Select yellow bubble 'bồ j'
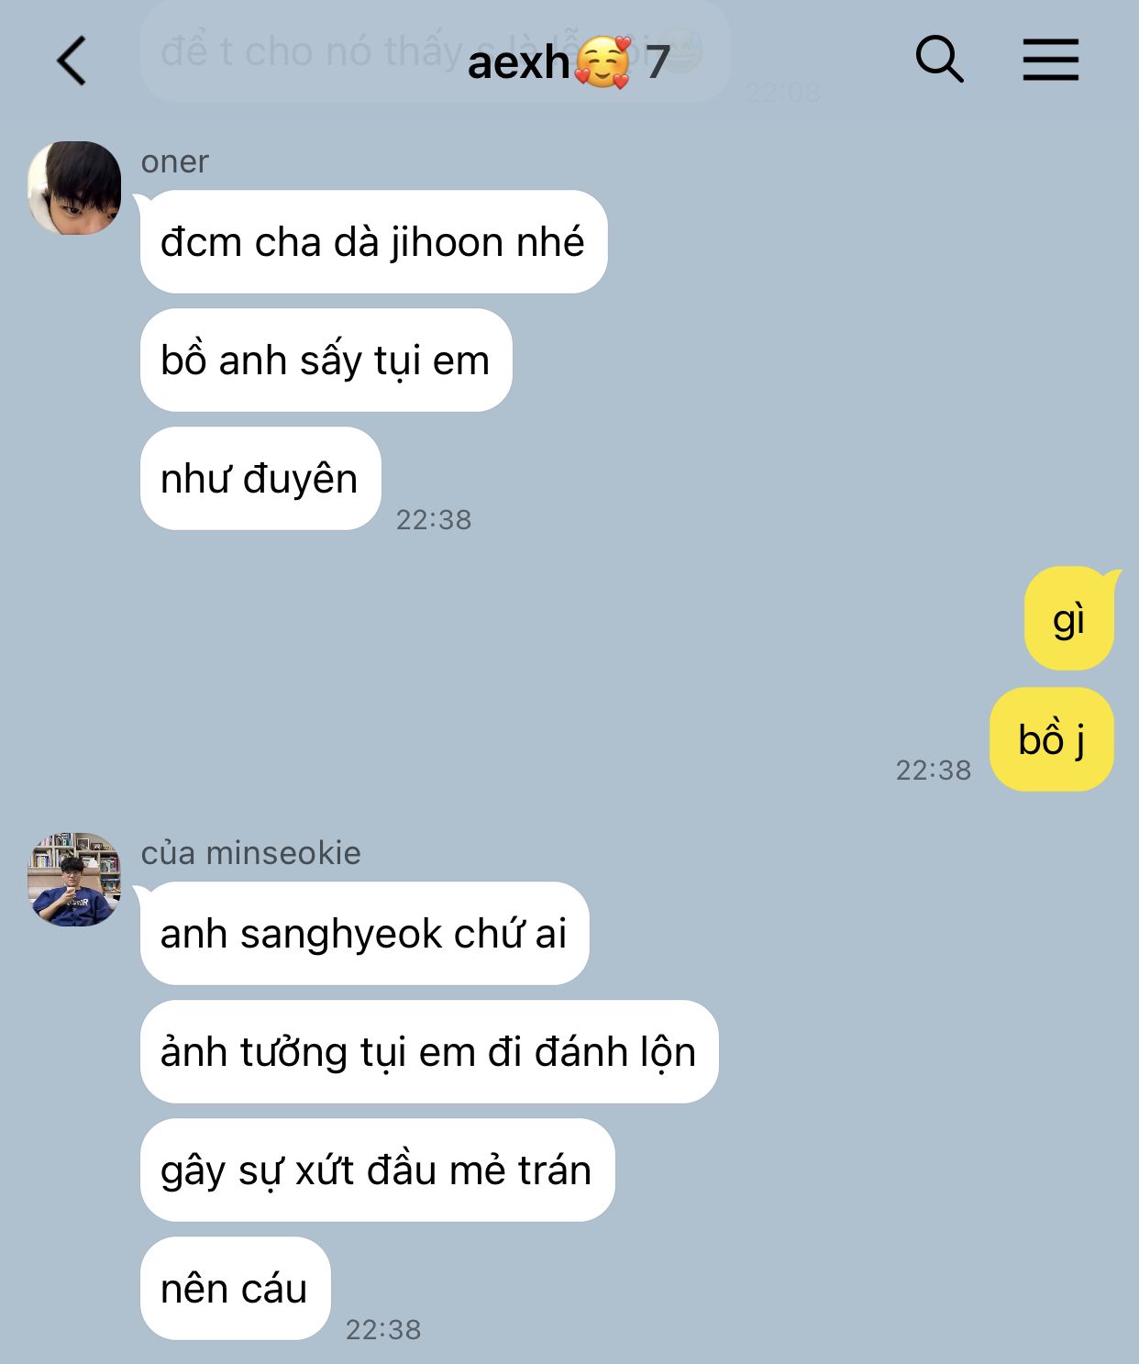Screen dimensions: 1139x1364 click(1052, 739)
